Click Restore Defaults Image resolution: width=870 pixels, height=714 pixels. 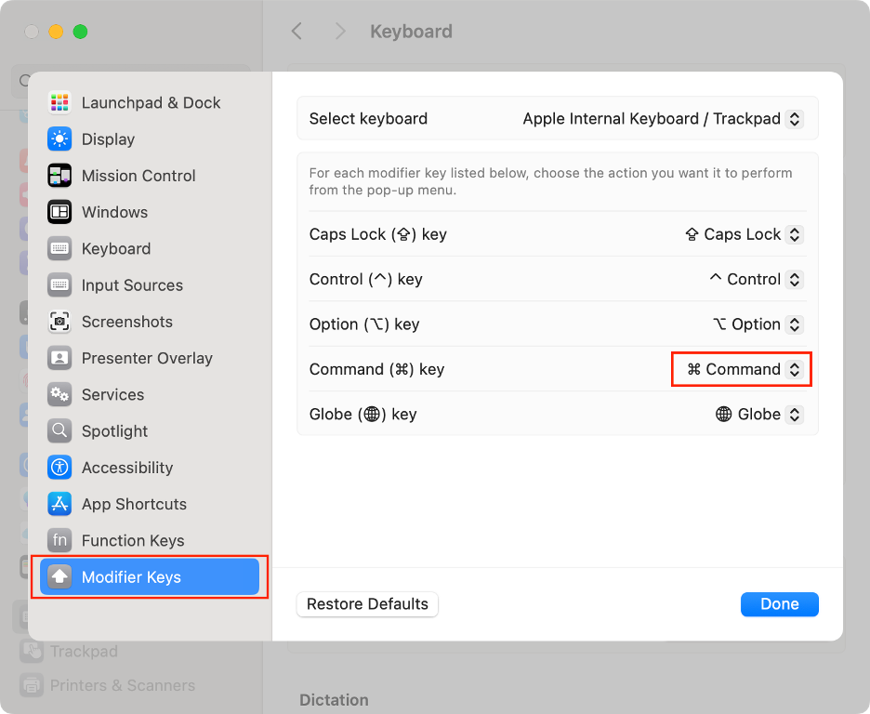click(366, 604)
